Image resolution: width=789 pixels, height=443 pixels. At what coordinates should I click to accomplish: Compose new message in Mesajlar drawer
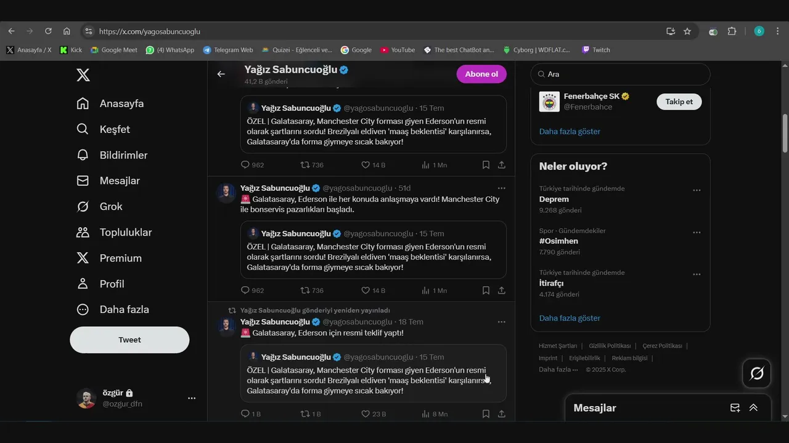735,408
